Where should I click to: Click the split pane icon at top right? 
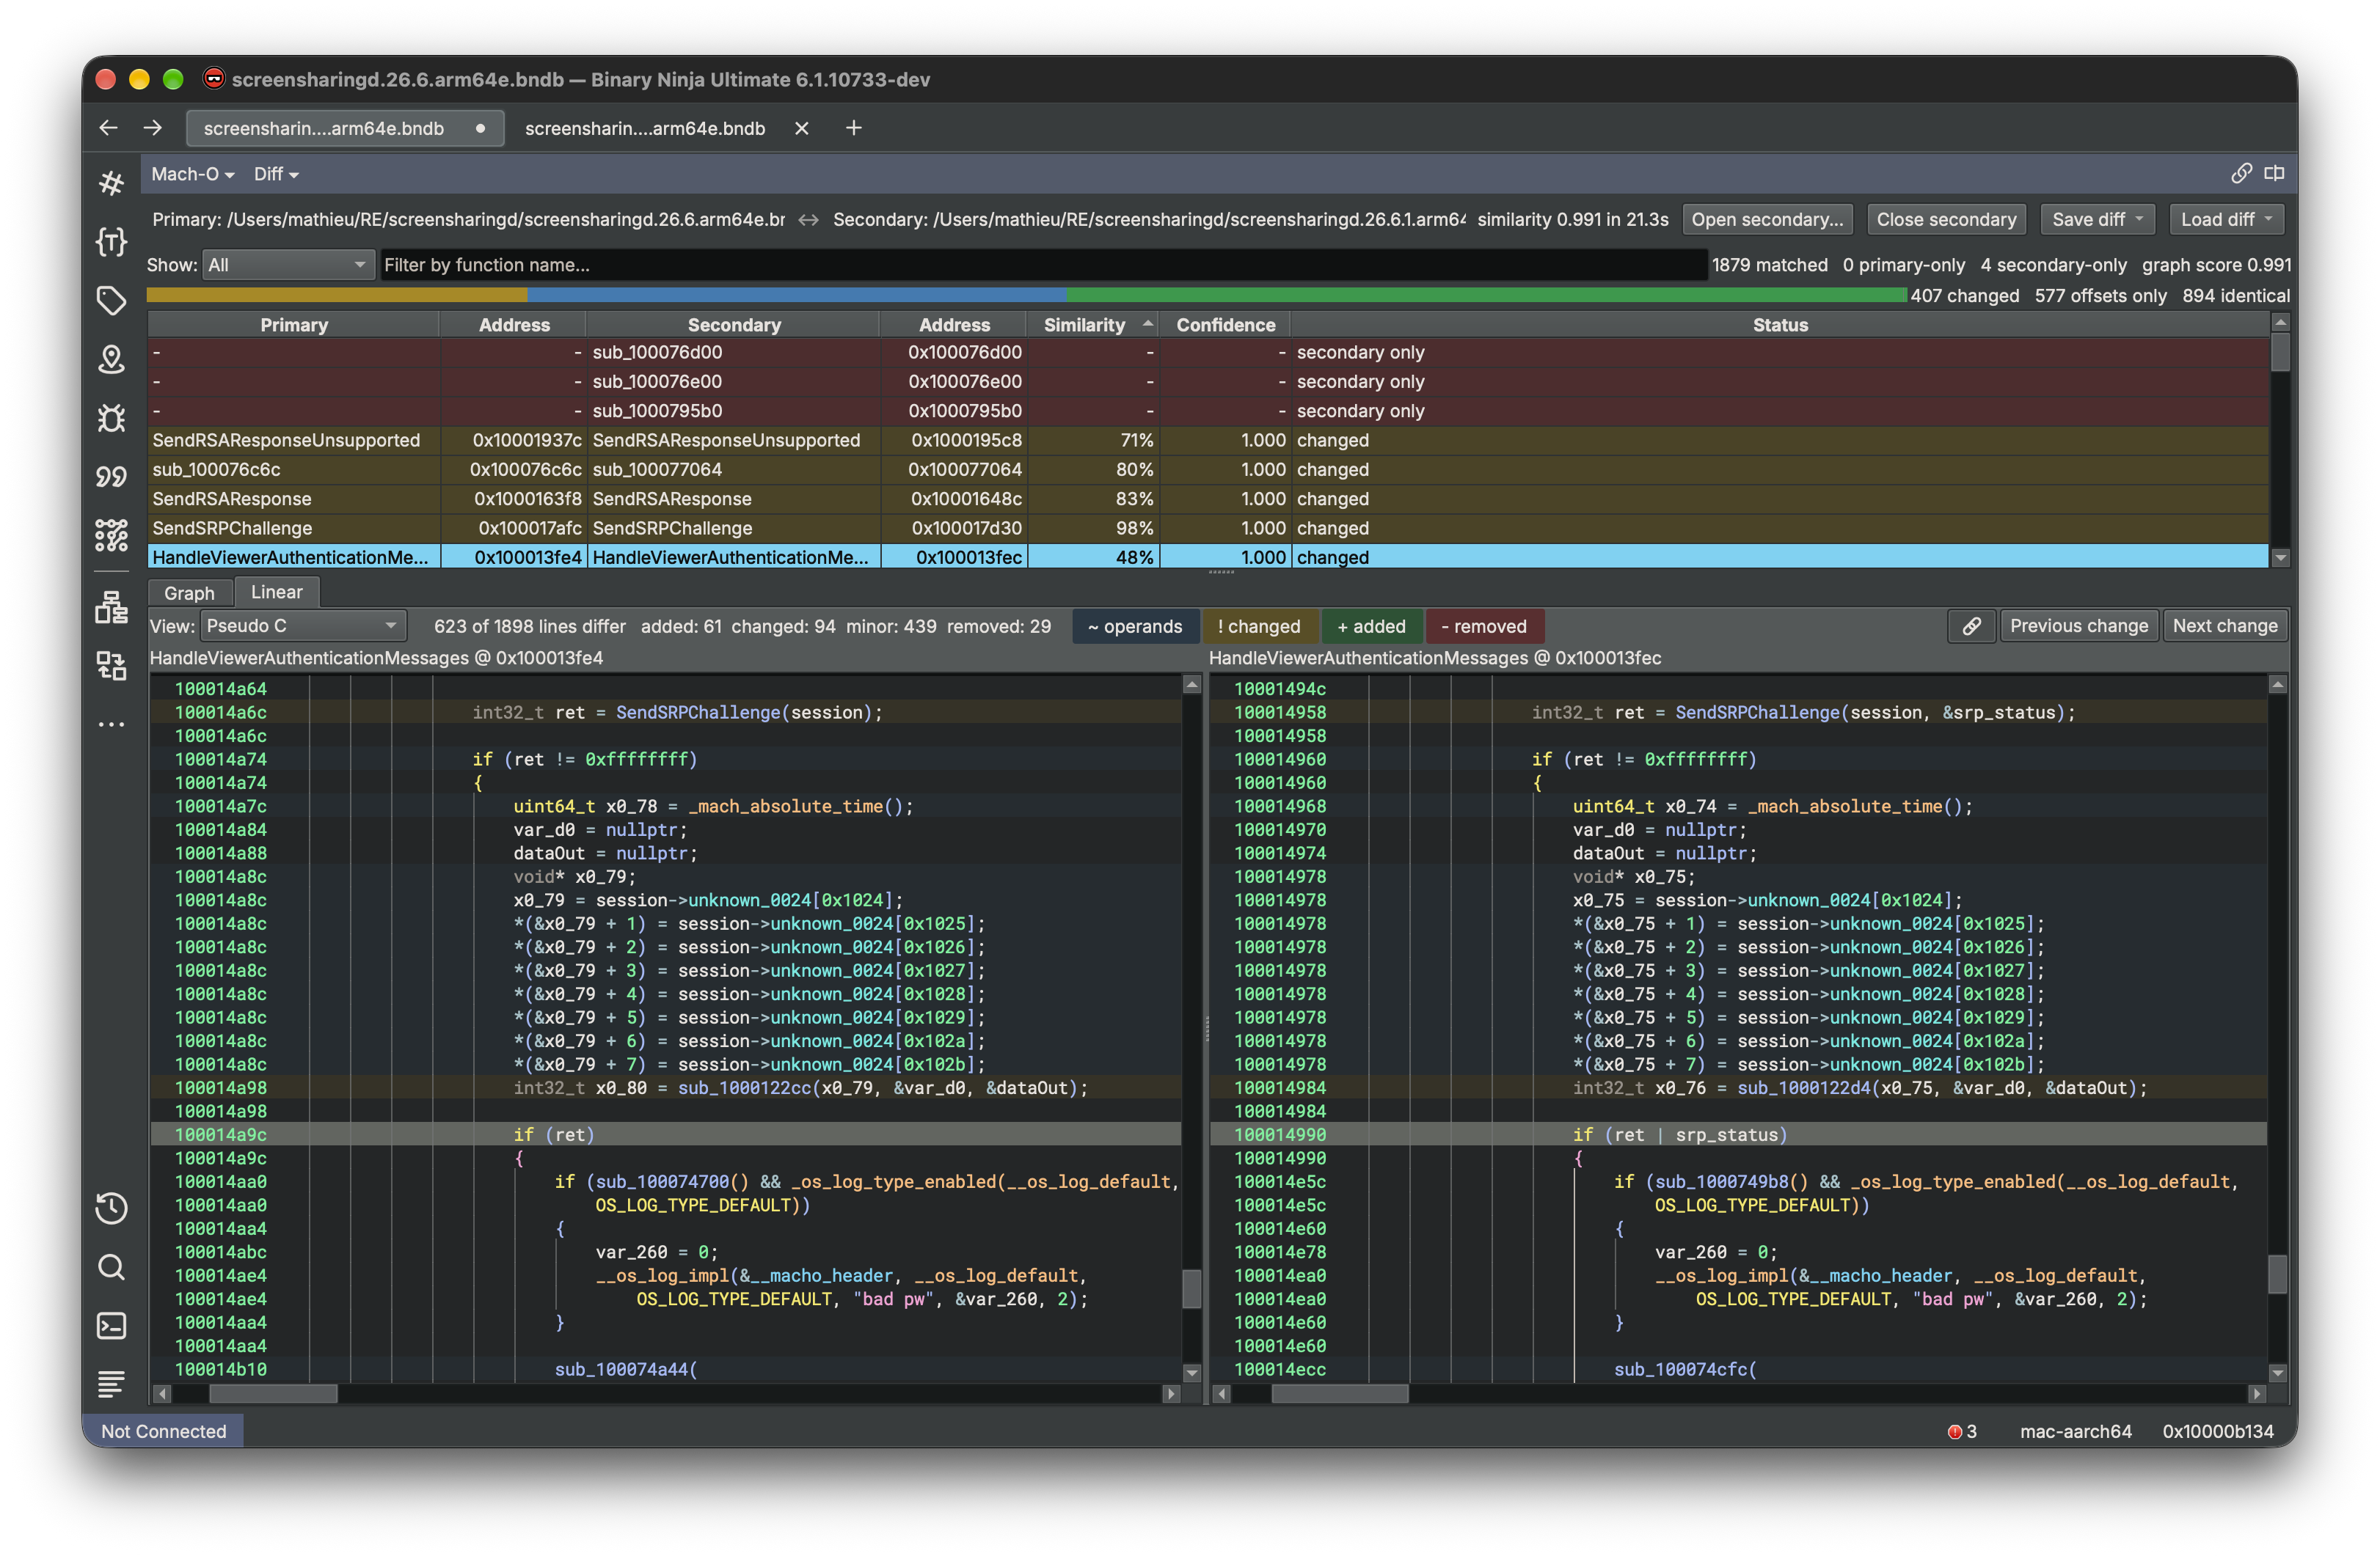pyautogui.click(x=2273, y=173)
